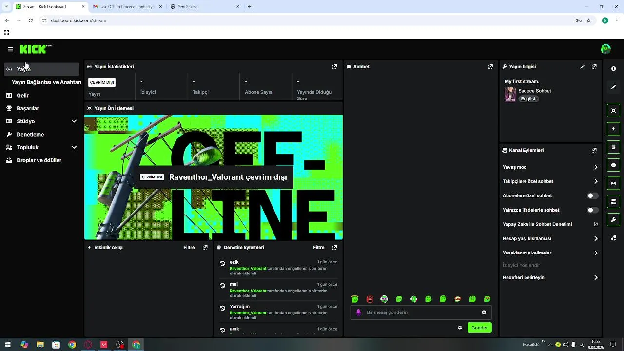Image resolution: width=624 pixels, height=351 pixels.
Task: Toggle the broadcast stats icon in the right sidebar
Action: pyautogui.click(x=614, y=183)
